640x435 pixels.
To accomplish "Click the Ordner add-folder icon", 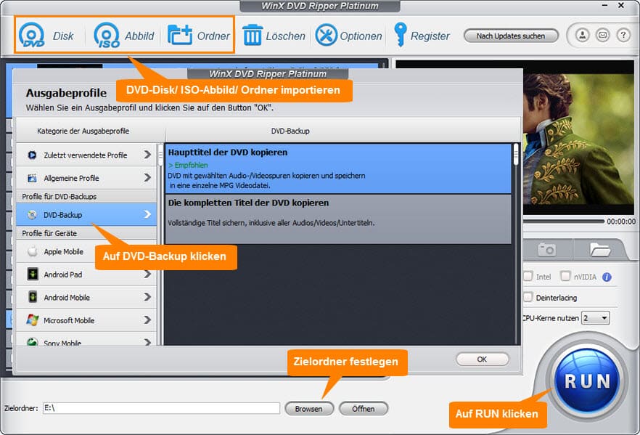I will pos(180,35).
